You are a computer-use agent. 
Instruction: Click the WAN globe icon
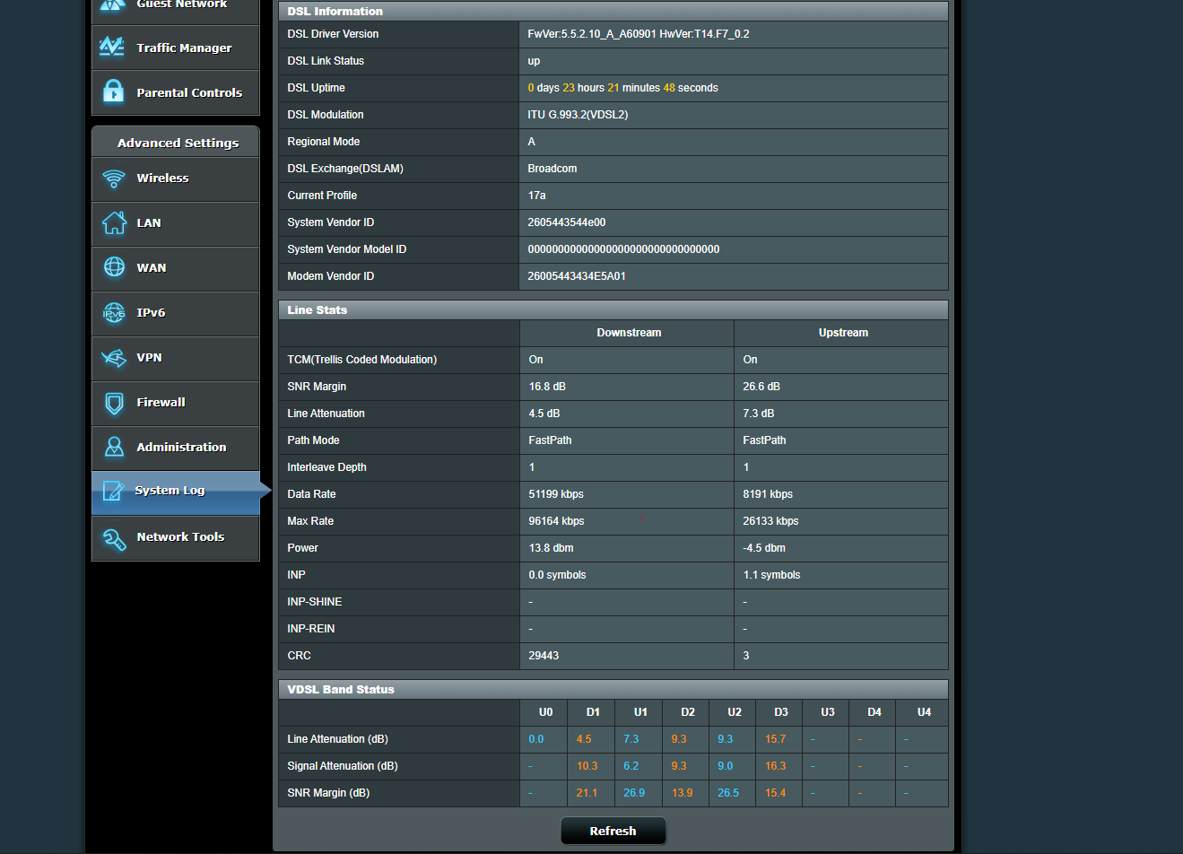click(114, 267)
